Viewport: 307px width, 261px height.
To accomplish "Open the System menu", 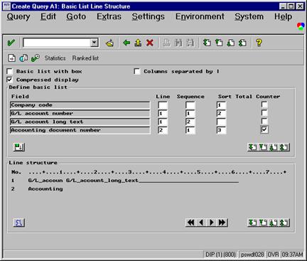I will click(x=249, y=16).
